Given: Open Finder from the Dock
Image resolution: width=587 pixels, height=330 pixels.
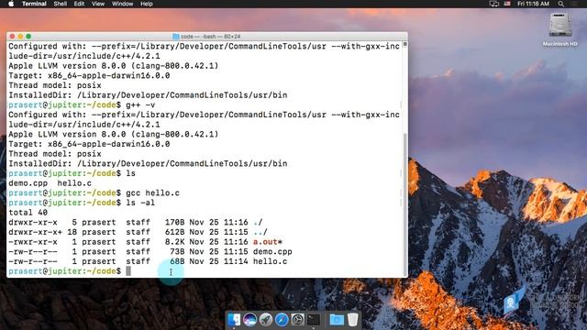Looking at the screenshot, I should pyautogui.click(x=234, y=320).
